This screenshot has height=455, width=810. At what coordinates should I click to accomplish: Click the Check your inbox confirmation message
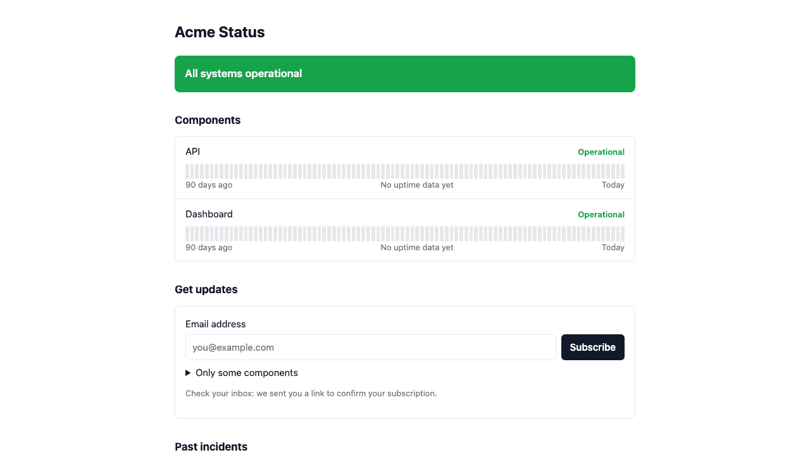(x=311, y=393)
